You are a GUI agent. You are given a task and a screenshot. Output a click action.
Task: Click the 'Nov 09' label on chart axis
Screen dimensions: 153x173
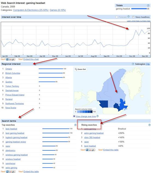tap(132, 56)
